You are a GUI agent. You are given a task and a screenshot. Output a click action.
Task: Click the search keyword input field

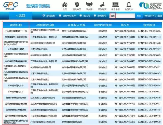coord(123,16)
